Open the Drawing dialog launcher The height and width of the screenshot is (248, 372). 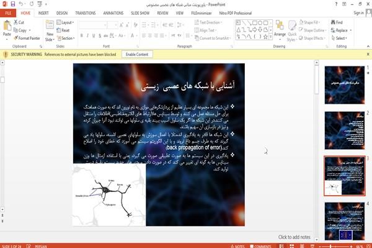[327, 47]
